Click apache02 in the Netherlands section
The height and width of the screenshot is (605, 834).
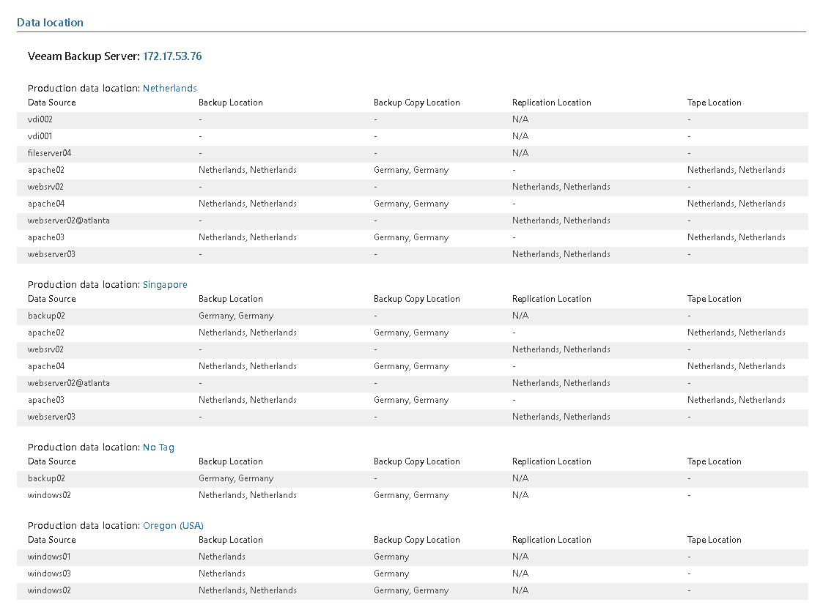(45, 170)
